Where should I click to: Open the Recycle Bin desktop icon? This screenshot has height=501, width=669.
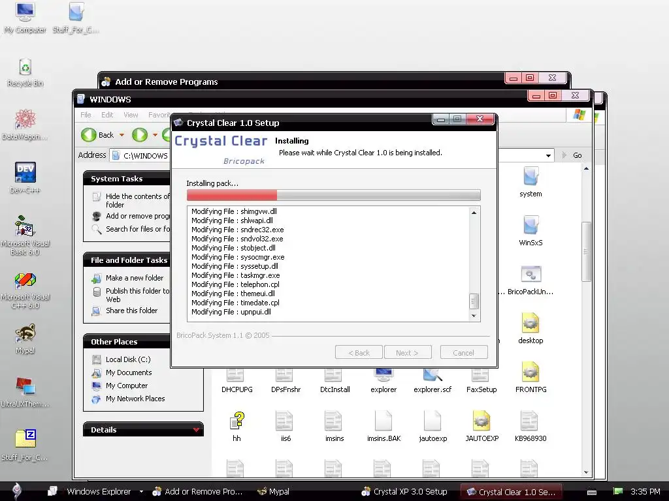tap(25, 72)
